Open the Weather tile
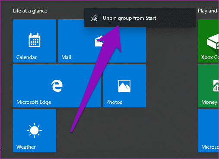 [x=35, y=131]
